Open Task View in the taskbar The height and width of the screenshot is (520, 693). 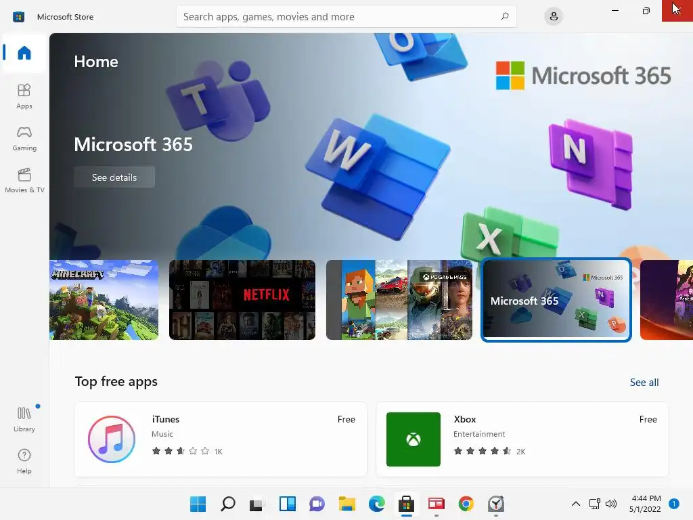click(257, 504)
